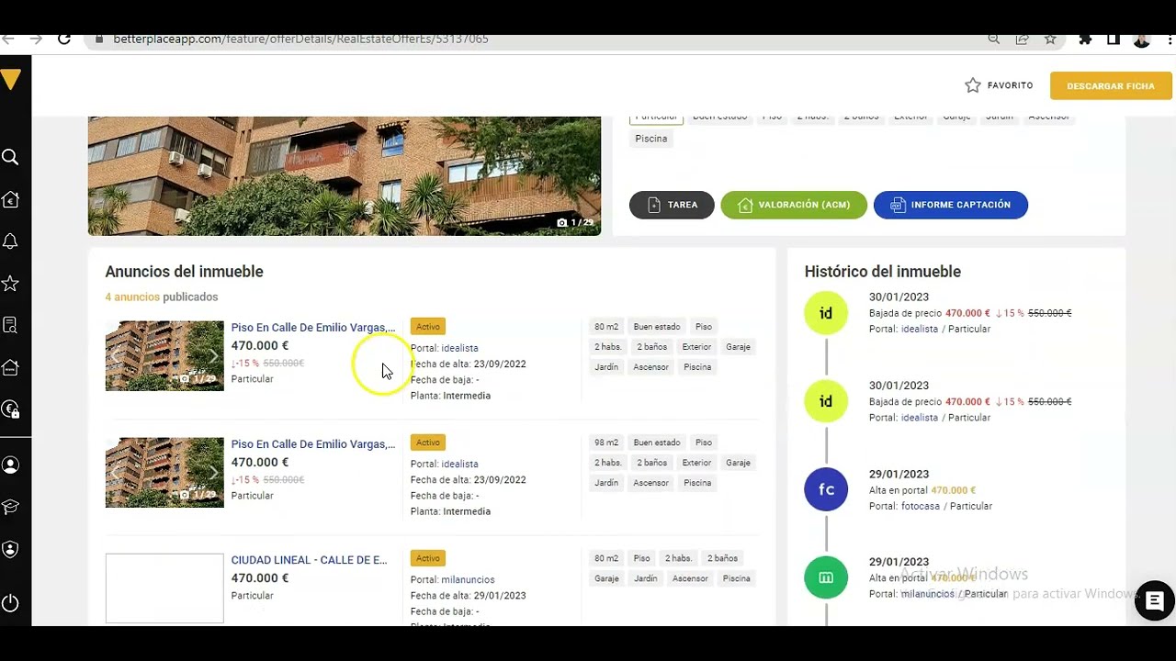Click '80 m2' tag in first listing
Viewport: 1176px width, 661px height.
click(x=606, y=327)
